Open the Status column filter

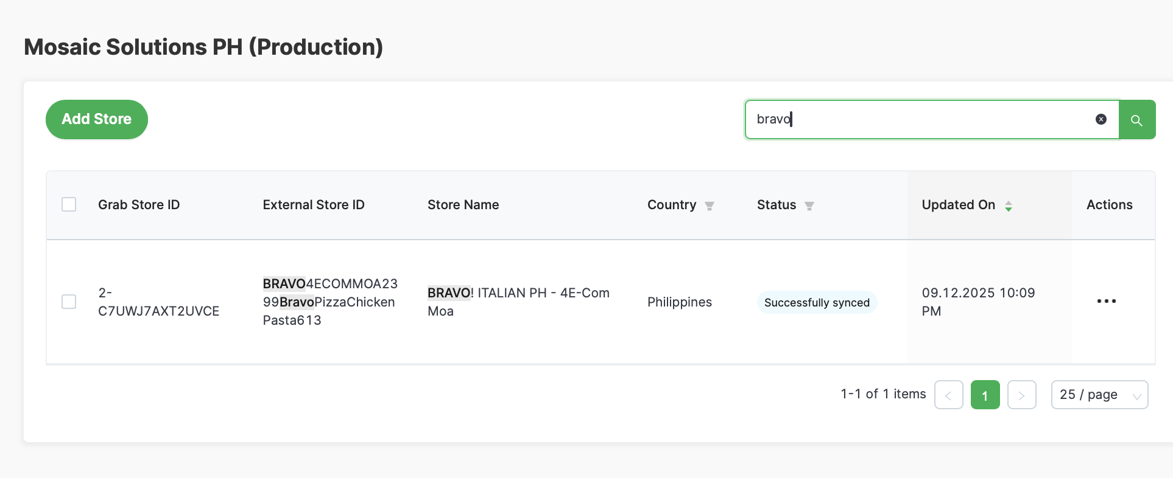point(809,206)
